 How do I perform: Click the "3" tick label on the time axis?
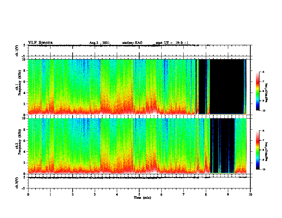(95, 194)
